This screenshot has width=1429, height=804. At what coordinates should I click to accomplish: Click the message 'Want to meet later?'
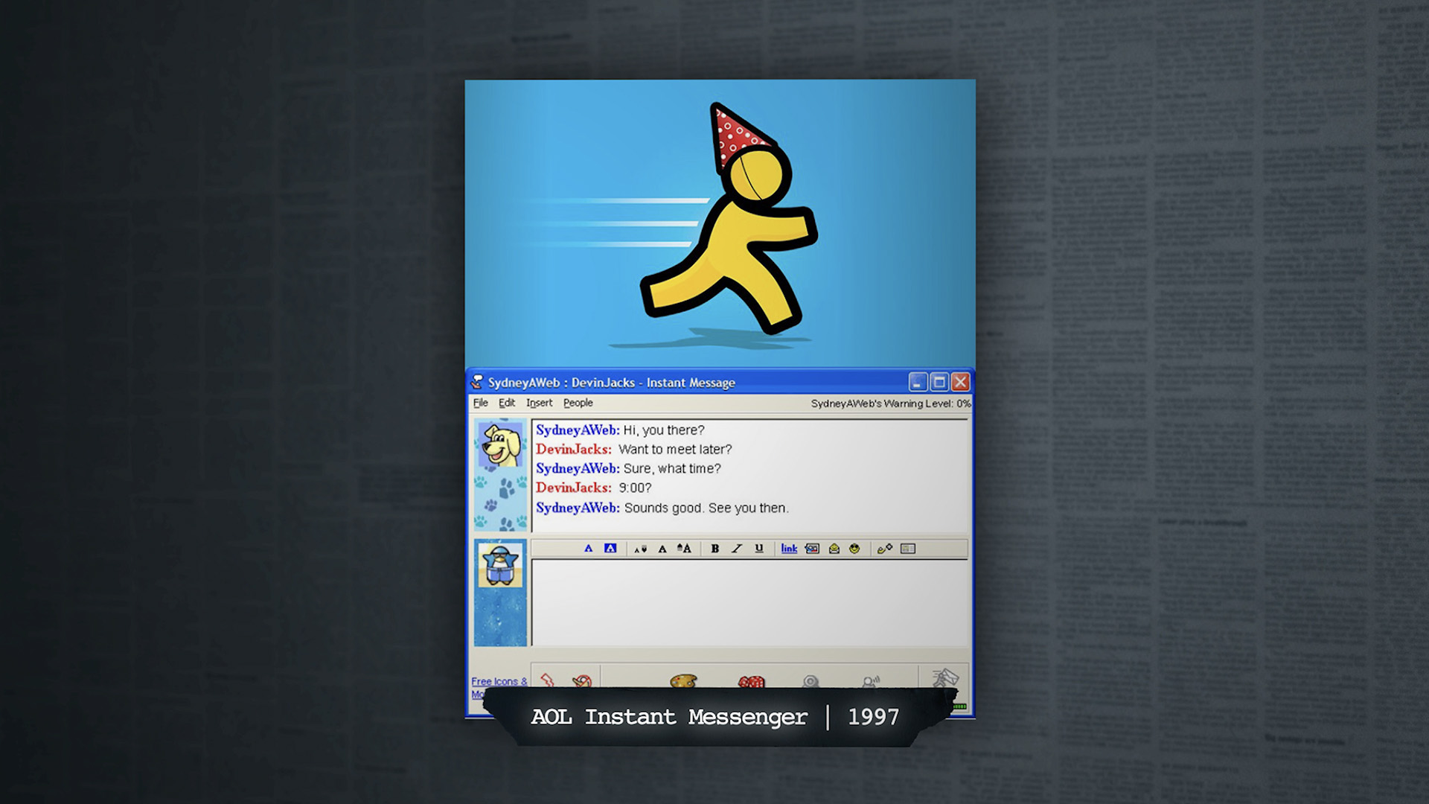675,450
